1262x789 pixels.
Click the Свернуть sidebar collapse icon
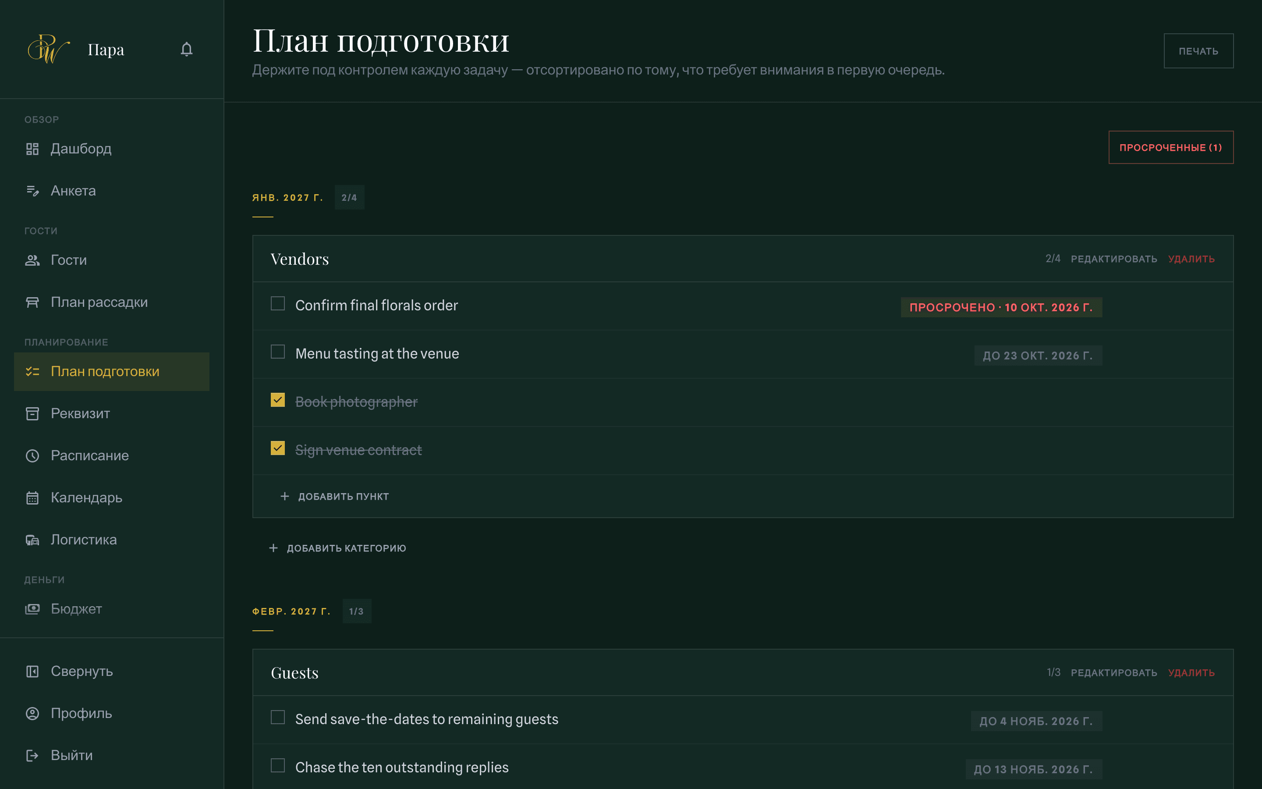click(32, 672)
